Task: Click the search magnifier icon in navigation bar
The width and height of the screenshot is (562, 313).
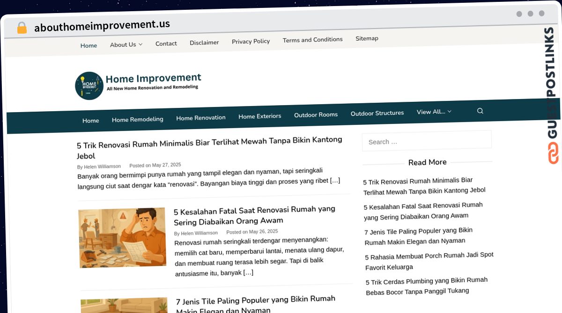Action: pos(480,111)
